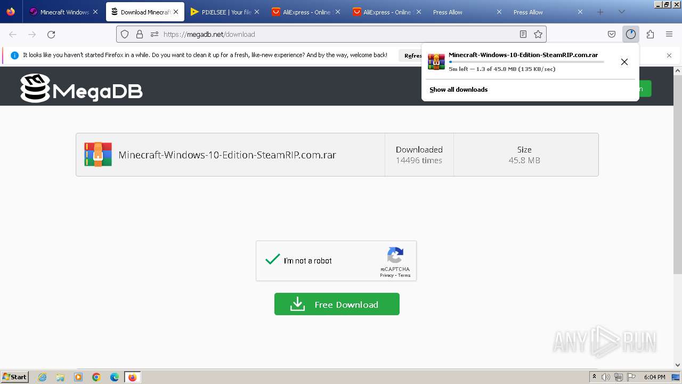The image size is (682, 384).
Task: Go back using the browser back arrow
Action: click(13, 34)
